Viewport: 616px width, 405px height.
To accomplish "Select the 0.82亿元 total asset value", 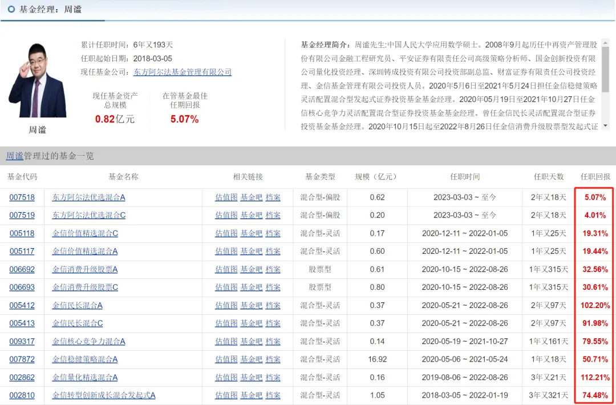I will coord(115,119).
